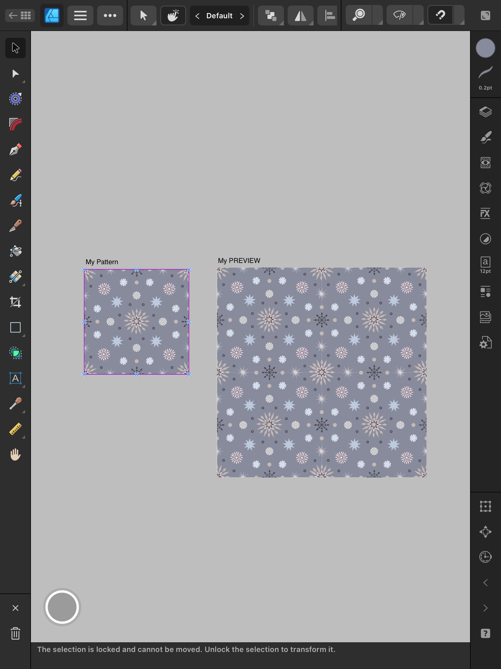Open the Layers panel
This screenshot has height=669, width=501.
pos(485,112)
